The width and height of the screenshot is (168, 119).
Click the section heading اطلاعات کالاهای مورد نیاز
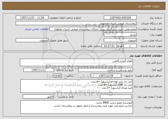point(146,56)
